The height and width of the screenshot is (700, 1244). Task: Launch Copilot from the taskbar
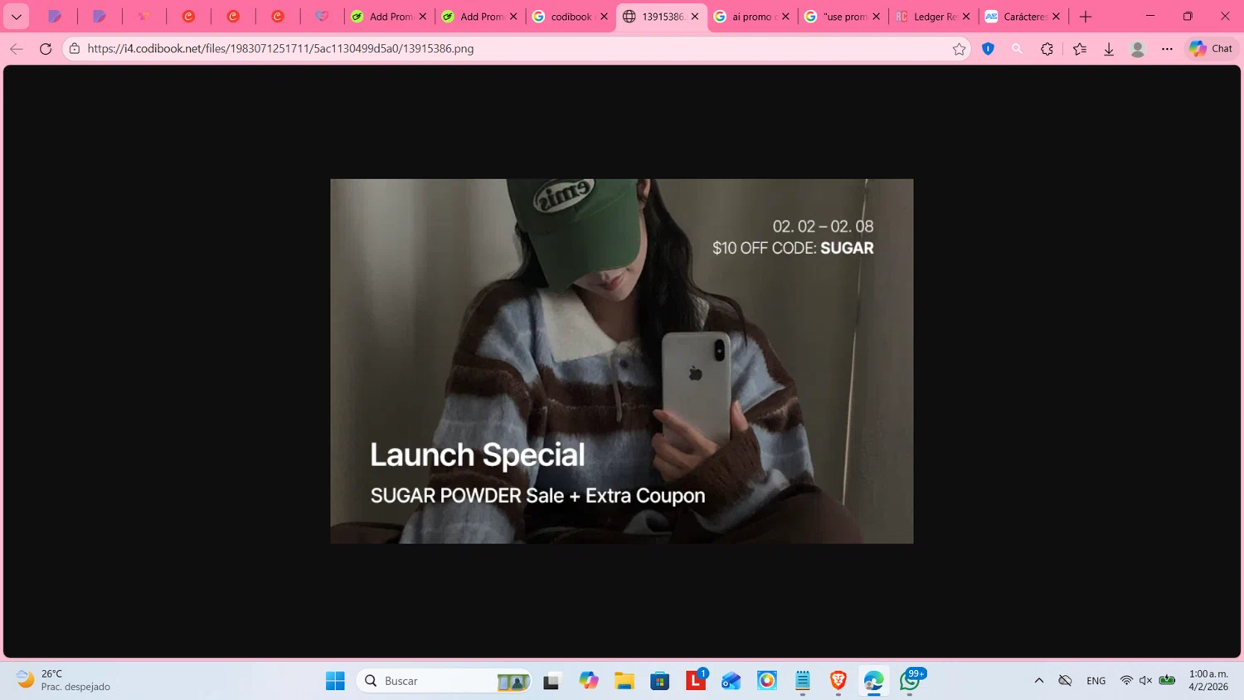589,681
